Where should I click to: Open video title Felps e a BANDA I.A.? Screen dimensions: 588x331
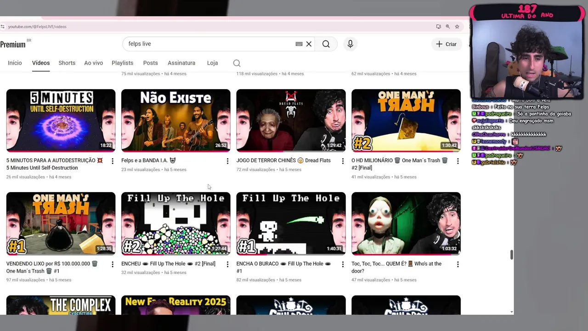coord(148,160)
